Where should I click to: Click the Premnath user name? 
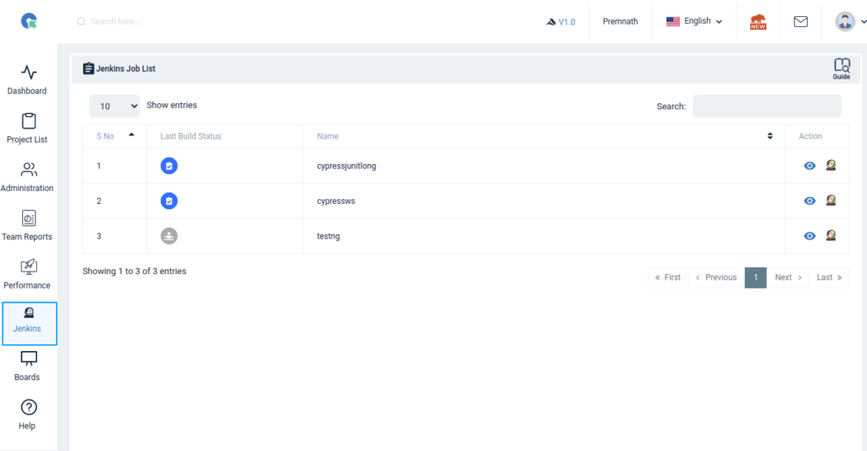(x=621, y=21)
